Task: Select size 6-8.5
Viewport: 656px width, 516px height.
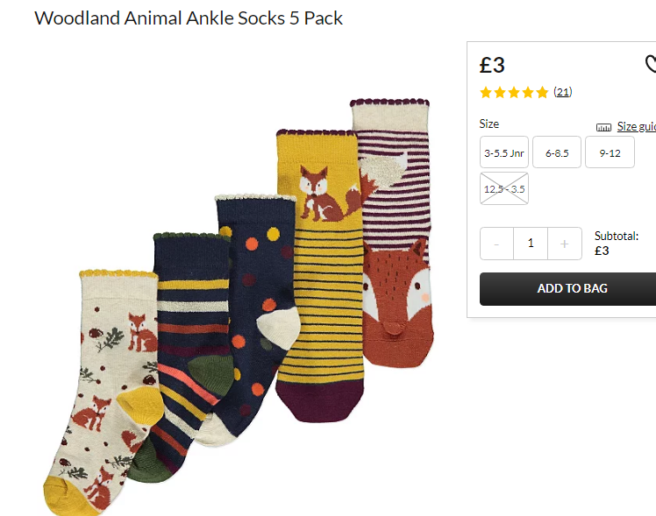Action: coord(557,152)
